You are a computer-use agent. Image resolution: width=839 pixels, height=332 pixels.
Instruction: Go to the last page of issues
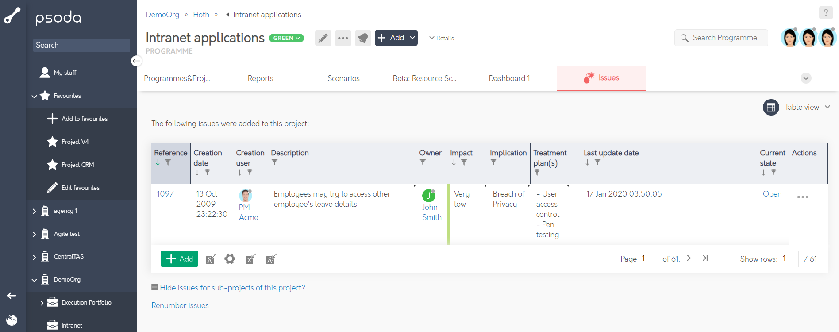(x=705, y=258)
